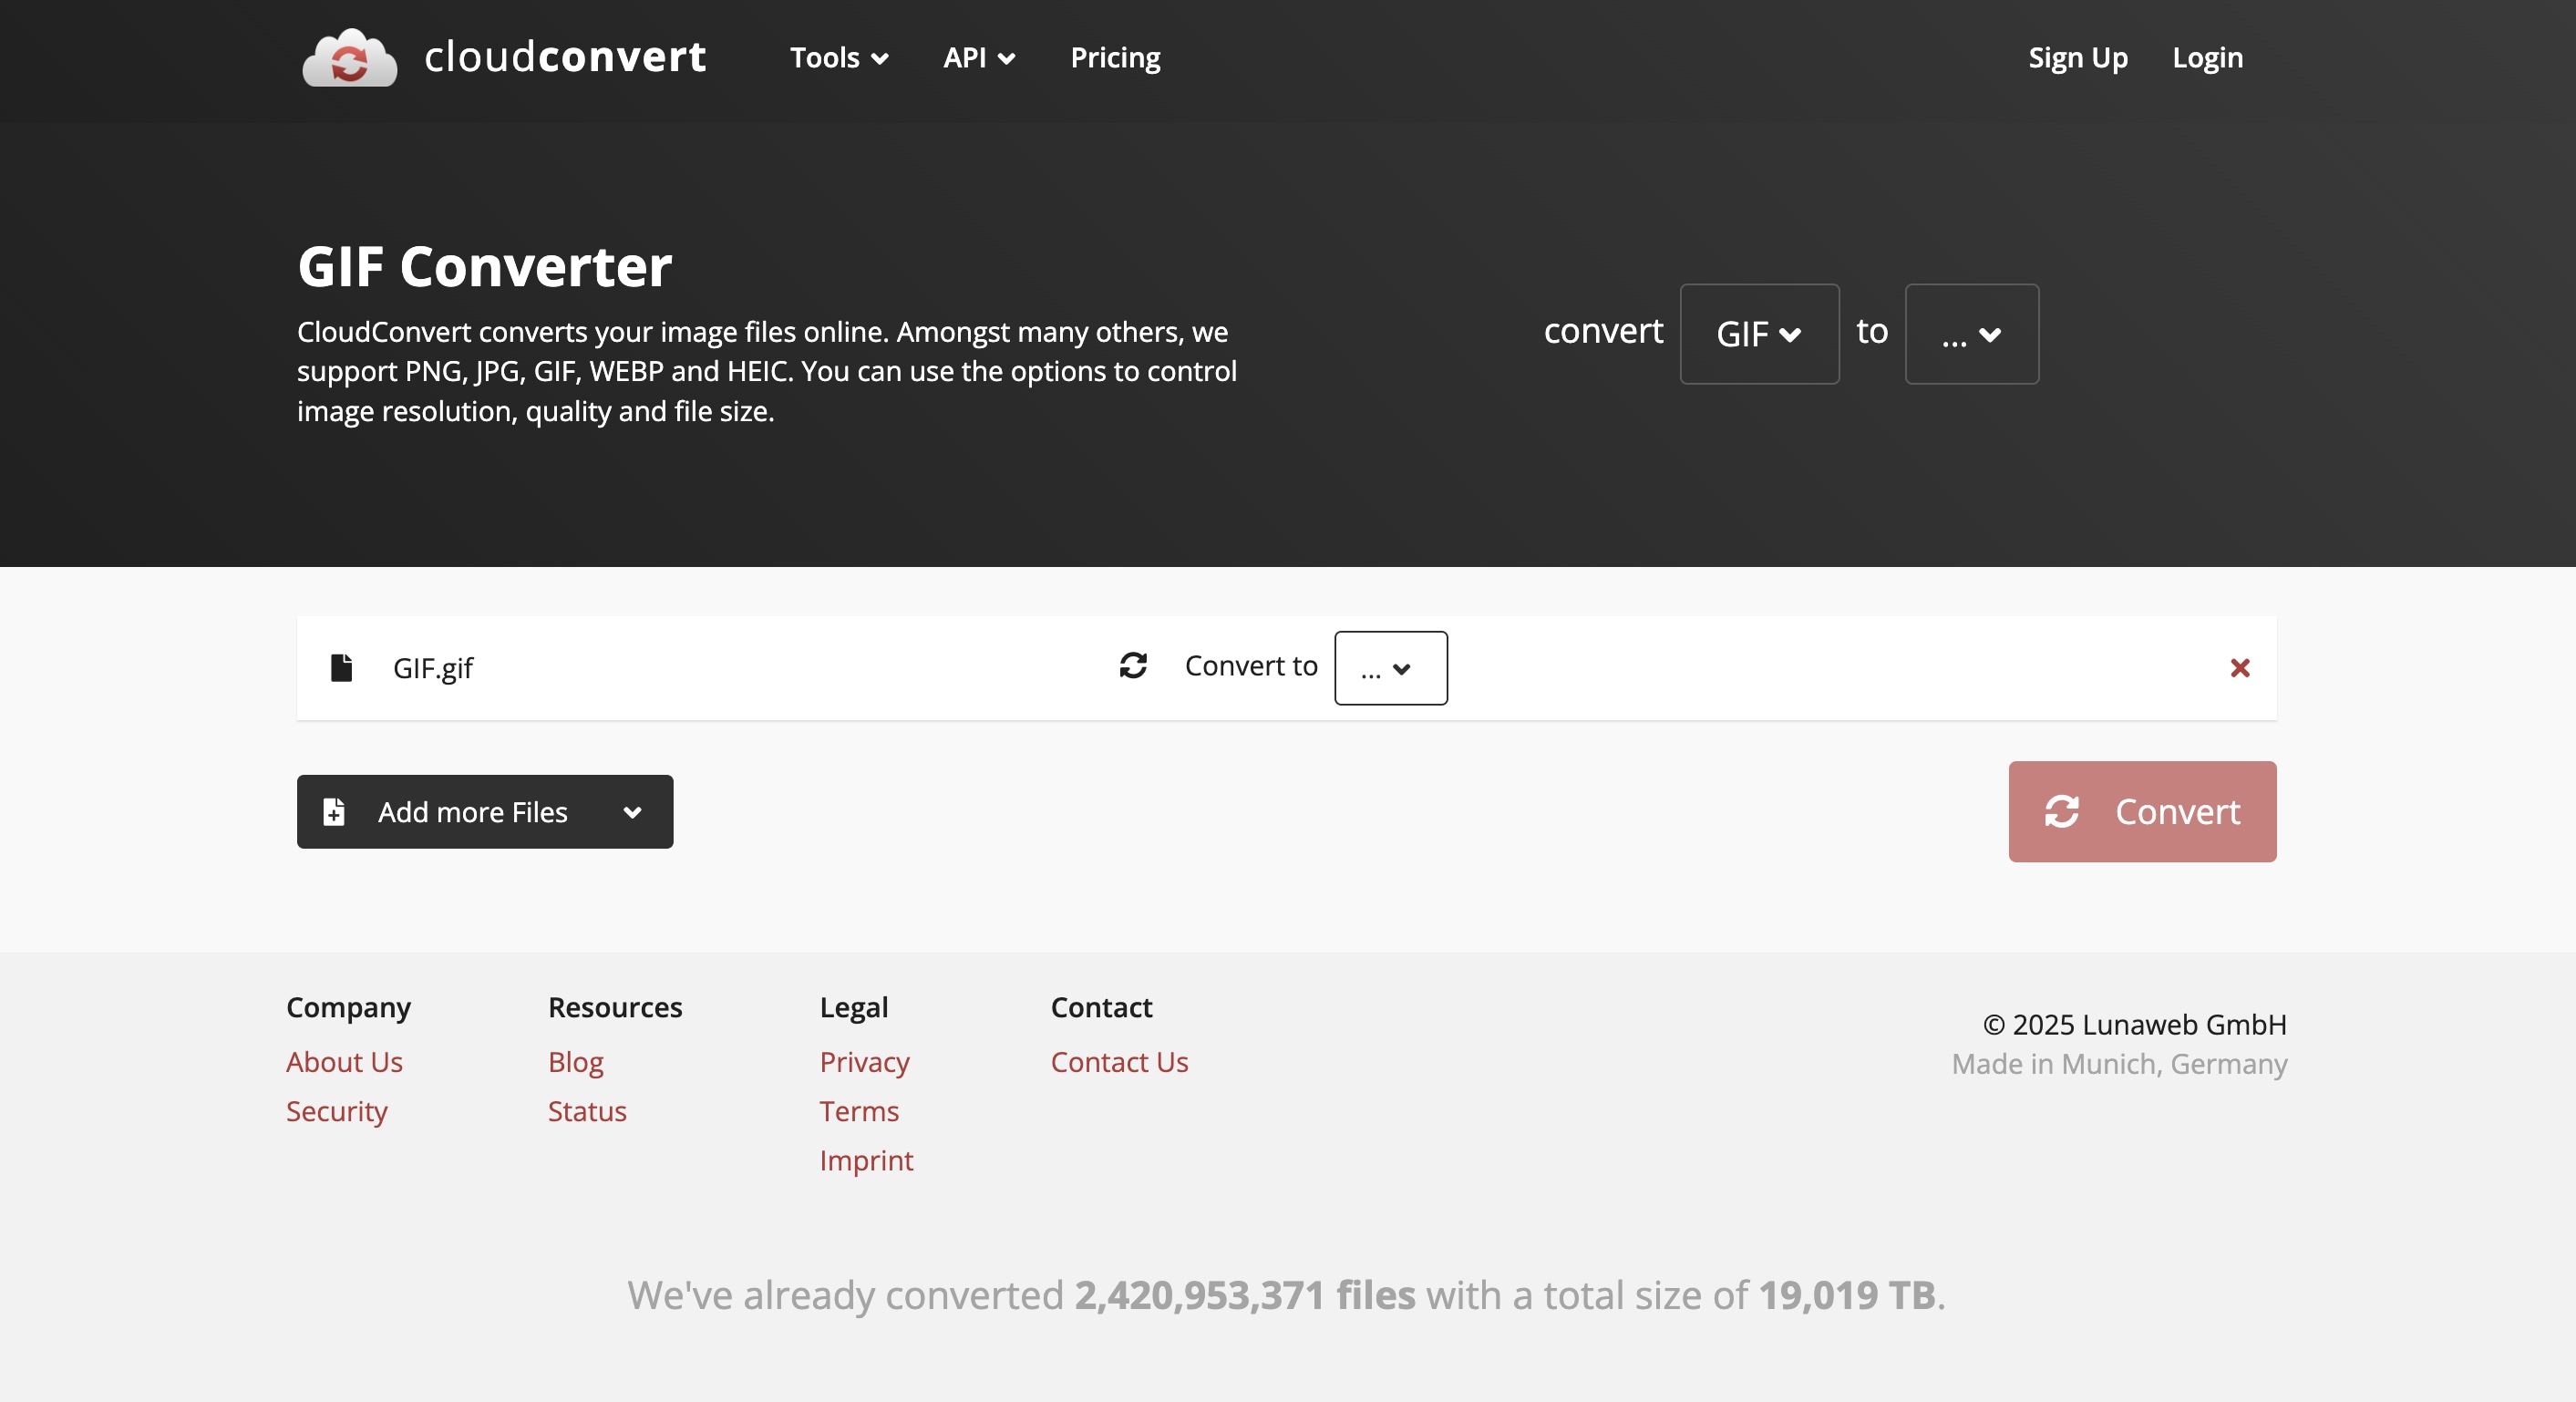Choose output format for GIF.gif
This screenshot has height=1402, width=2576.
pyautogui.click(x=1390, y=668)
